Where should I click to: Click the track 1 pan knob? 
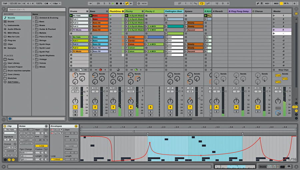[x=75, y=101]
